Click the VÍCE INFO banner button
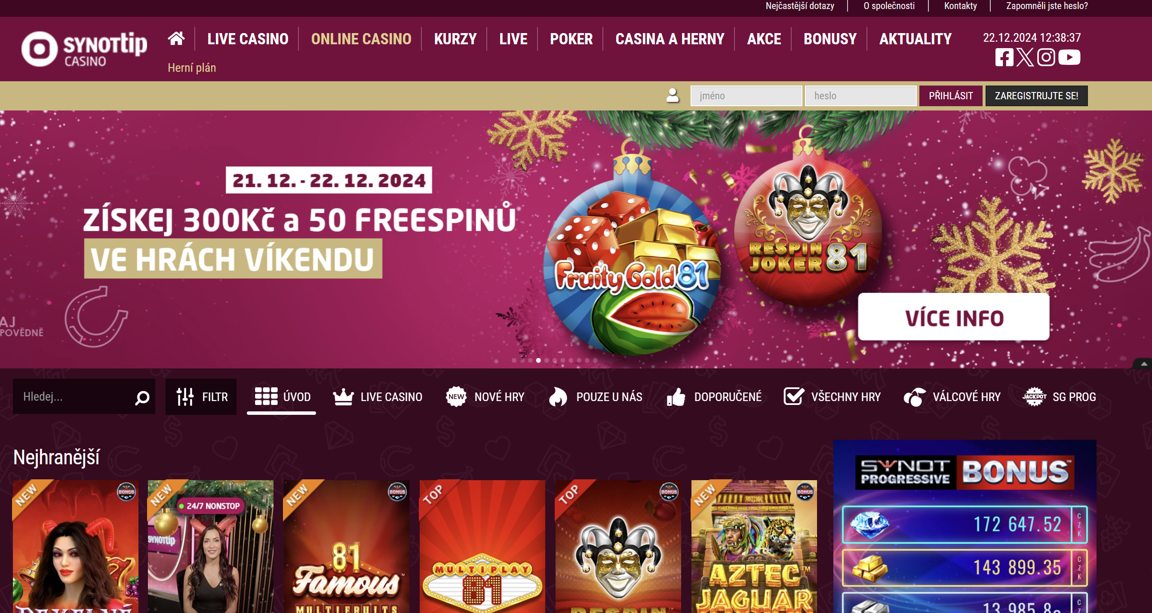Screen dimensions: 1152x613 pyautogui.click(x=953, y=317)
